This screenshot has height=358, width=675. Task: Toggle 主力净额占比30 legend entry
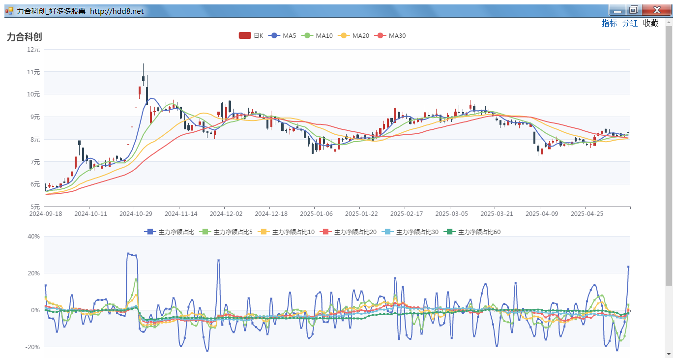pos(410,232)
